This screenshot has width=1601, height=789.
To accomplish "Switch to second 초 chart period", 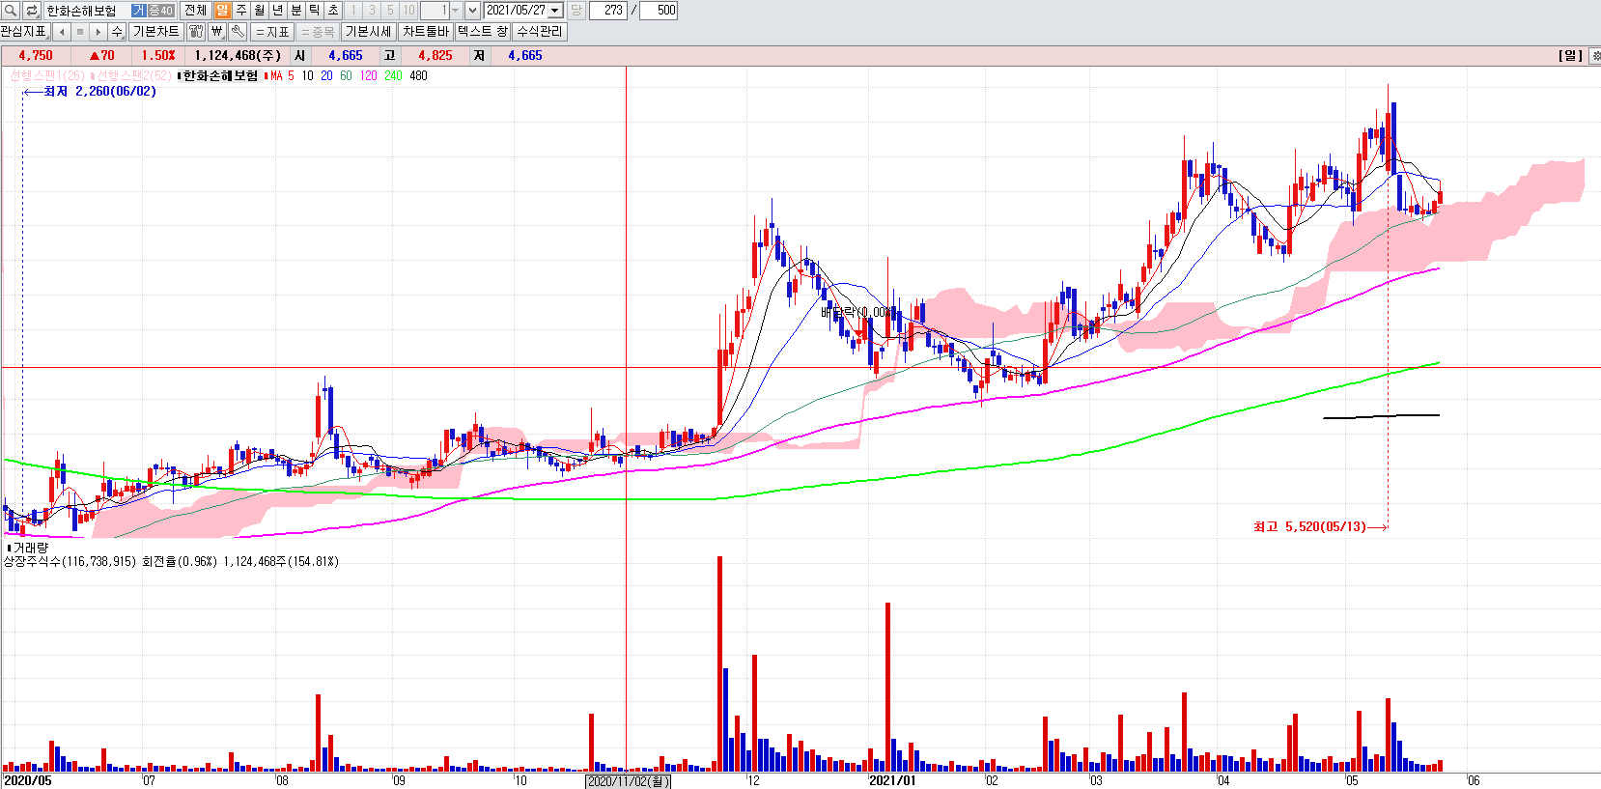I will (x=332, y=10).
